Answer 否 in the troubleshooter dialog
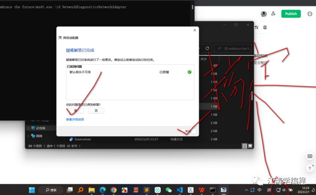Image resolution: width=316 pixels, height=195 pixels. tap(96, 111)
